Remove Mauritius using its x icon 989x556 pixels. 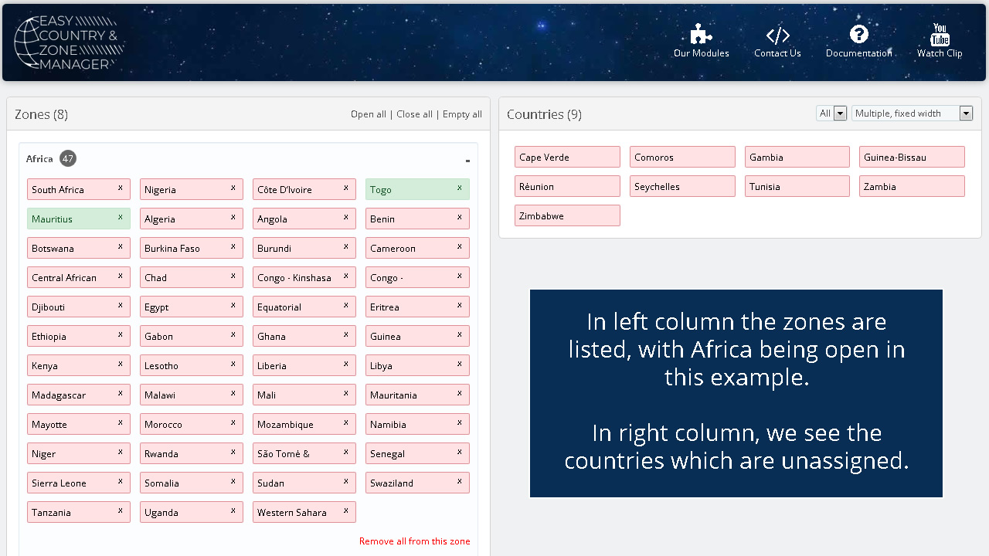(x=121, y=217)
